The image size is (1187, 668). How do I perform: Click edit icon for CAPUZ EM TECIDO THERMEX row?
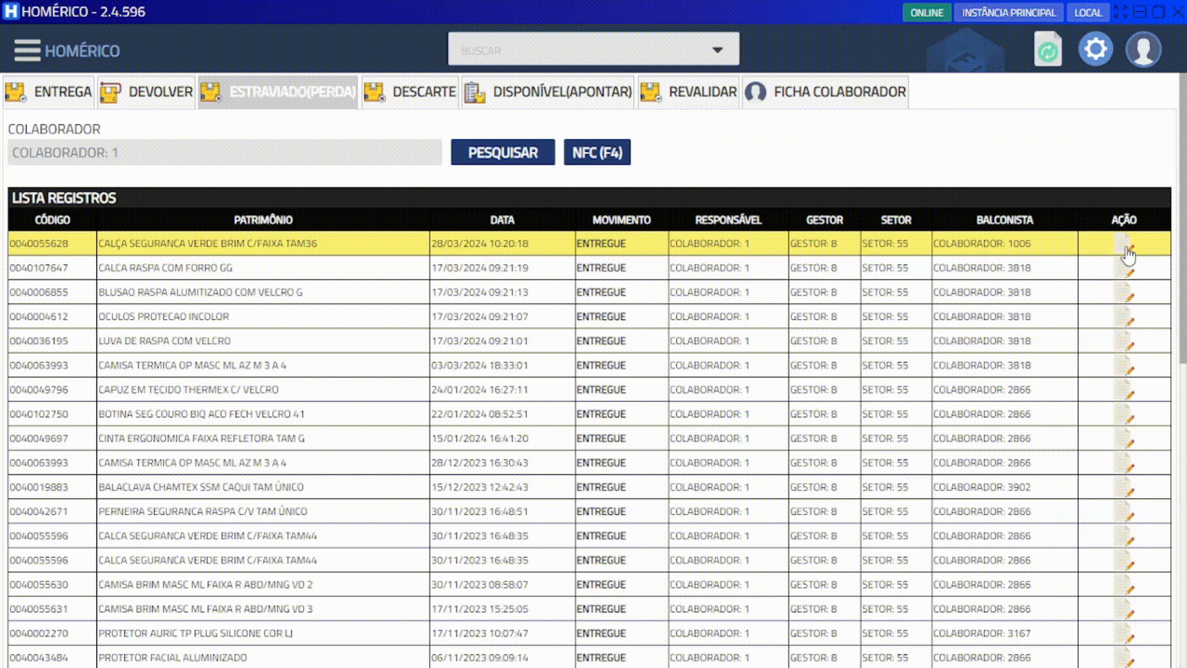point(1125,390)
